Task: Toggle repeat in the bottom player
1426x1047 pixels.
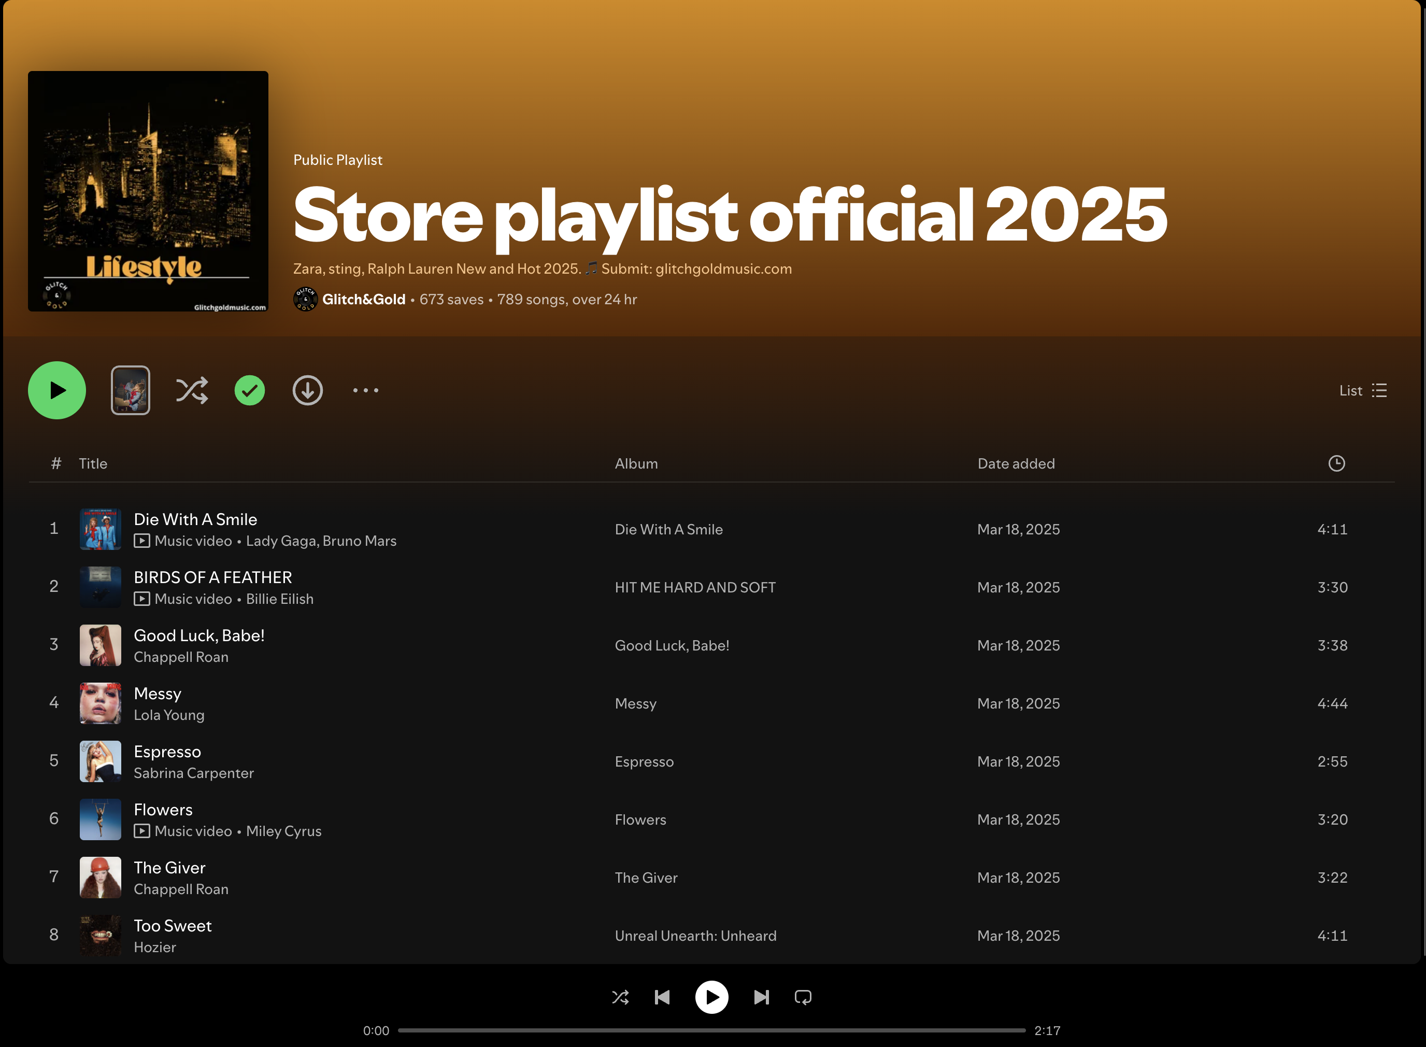Action: pyautogui.click(x=803, y=998)
